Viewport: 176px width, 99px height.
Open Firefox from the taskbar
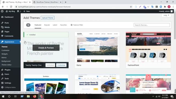[x=35, y=97]
